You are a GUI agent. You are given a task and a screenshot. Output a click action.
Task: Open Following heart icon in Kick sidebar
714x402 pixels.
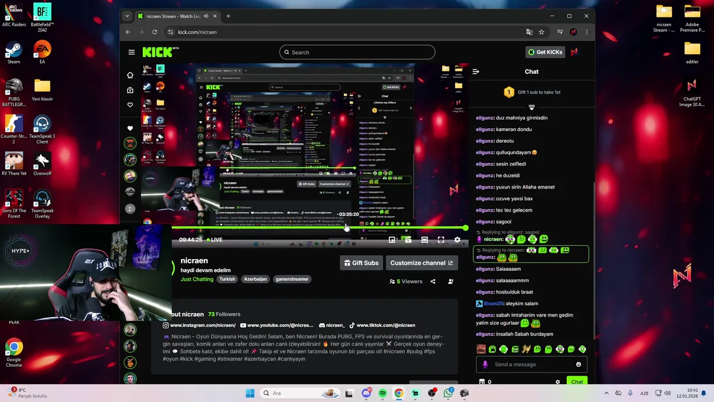(130, 105)
